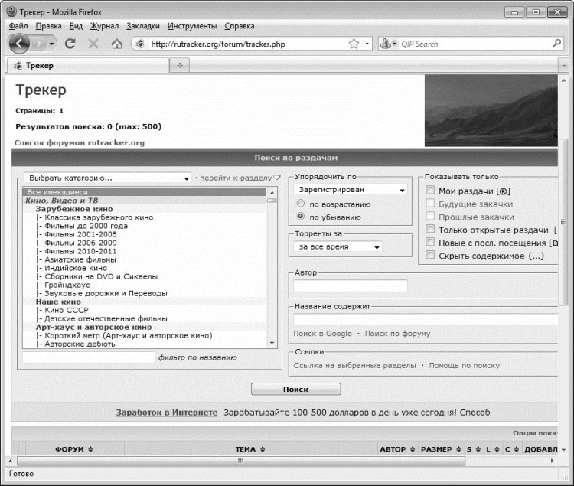
Task: Click the horizontal scrollbar at page bottom
Action: coord(241,461)
